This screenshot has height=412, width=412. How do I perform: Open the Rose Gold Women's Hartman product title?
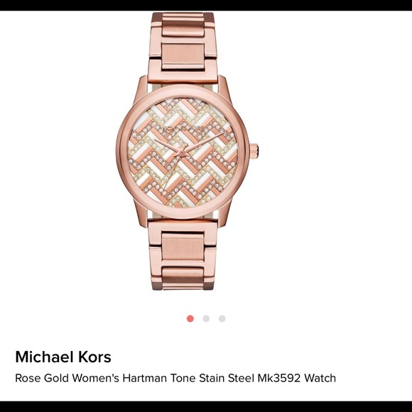click(x=175, y=378)
